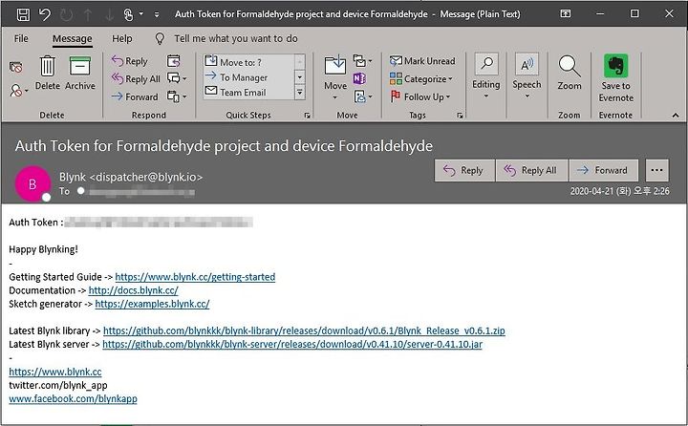The image size is (688, 426).
Task: Open the https://www.blynk.cc link
Action: pos(55,372)
